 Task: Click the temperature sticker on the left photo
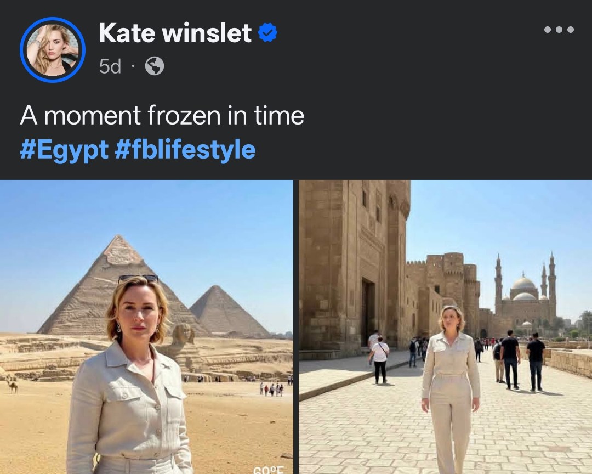[267, 469]
